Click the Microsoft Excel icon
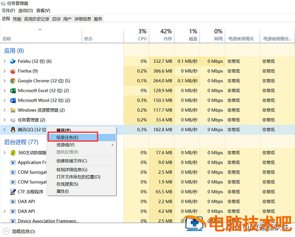This screenshot has width=295, height=237. pyautogui.click(x=13, y=91)
